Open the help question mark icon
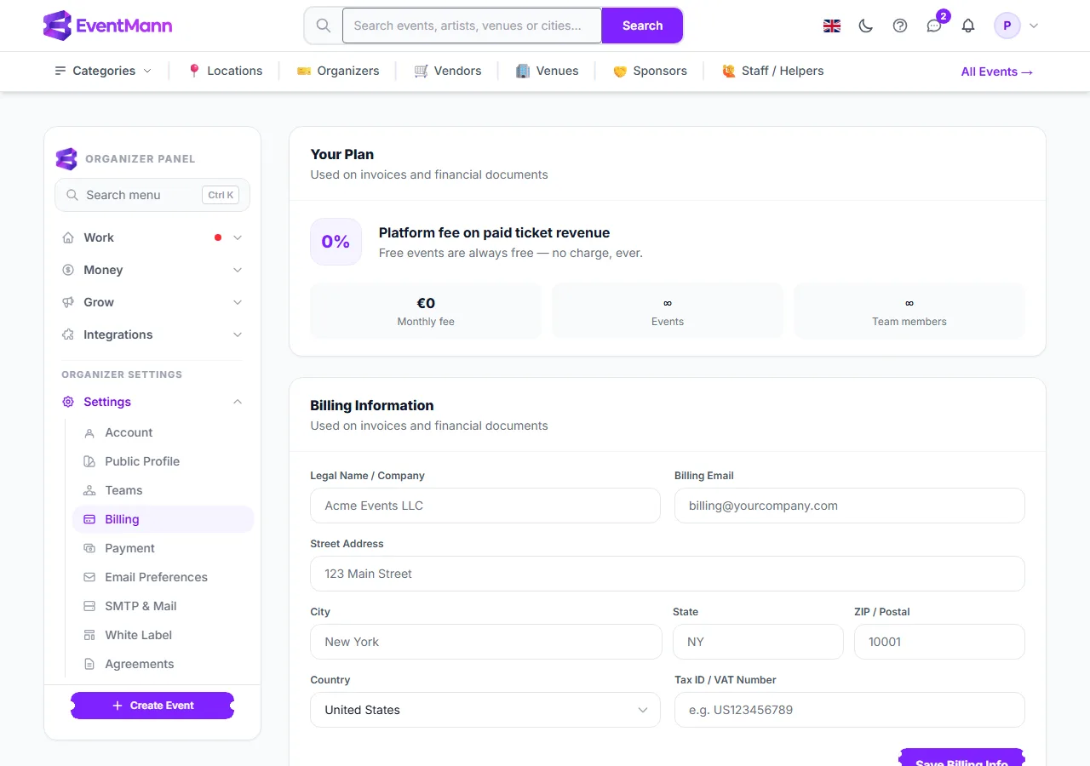Screen dimensions: 1090x766 click(900, 26)
